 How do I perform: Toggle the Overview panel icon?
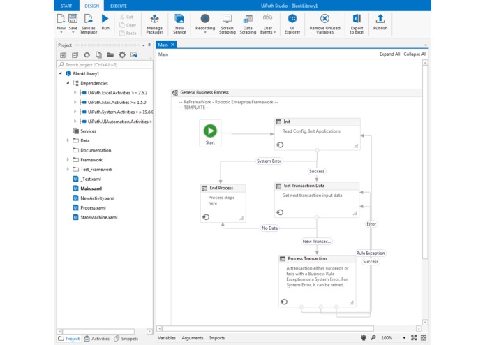coord(424,337)
